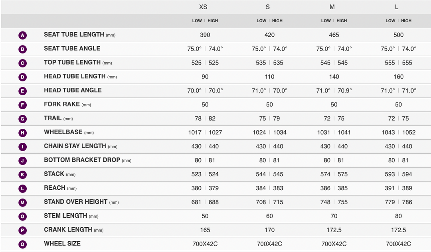
Task: Click the 172.5 crank length for M
Action: (x=334, y=230)
